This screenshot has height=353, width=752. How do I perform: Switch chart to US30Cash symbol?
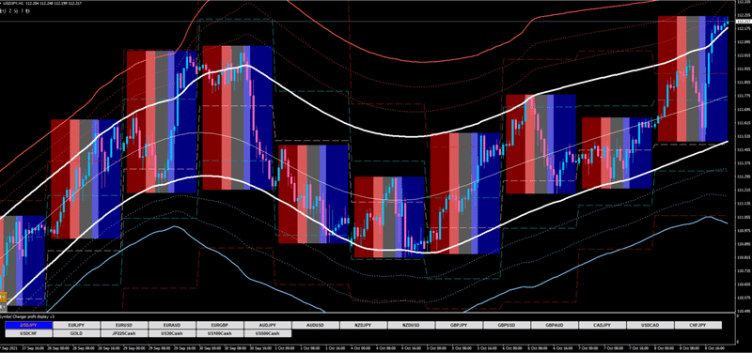(x=172, y=333)
